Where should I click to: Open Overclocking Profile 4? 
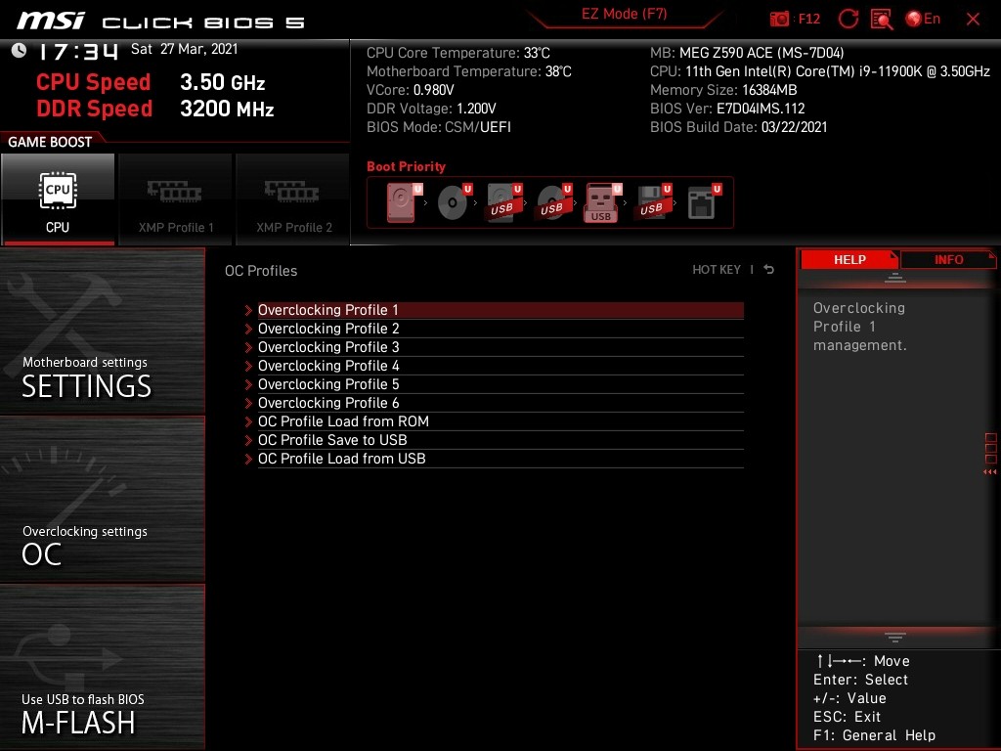tap(500, 366)
